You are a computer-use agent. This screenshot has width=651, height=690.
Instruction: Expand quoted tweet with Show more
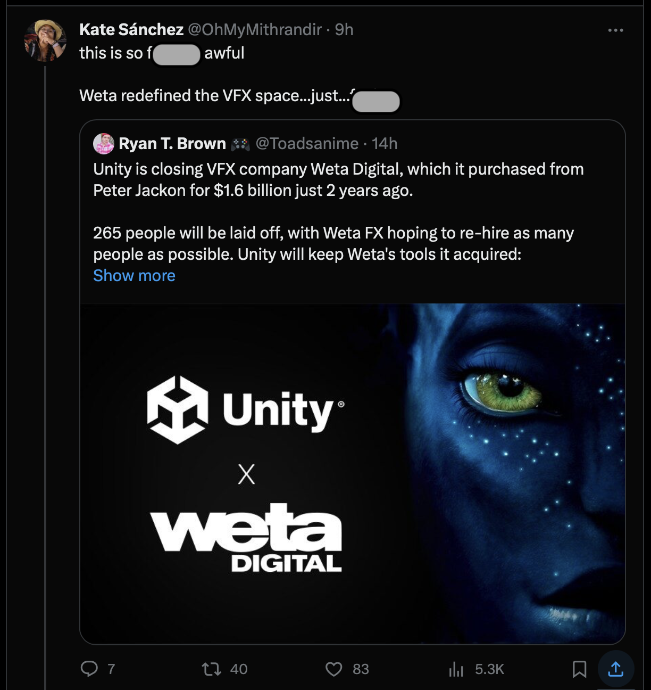[134, 276]
